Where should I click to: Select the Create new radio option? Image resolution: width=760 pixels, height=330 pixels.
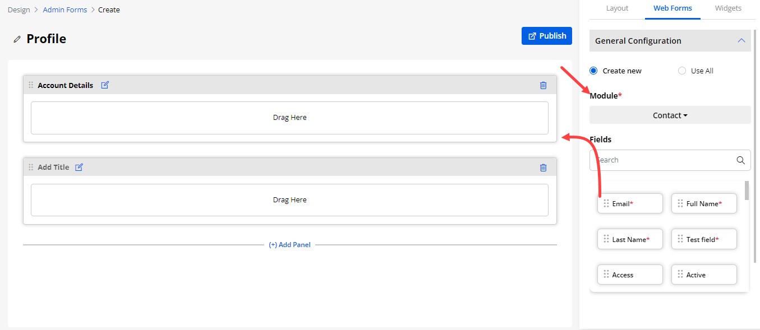tap(593, 71)
